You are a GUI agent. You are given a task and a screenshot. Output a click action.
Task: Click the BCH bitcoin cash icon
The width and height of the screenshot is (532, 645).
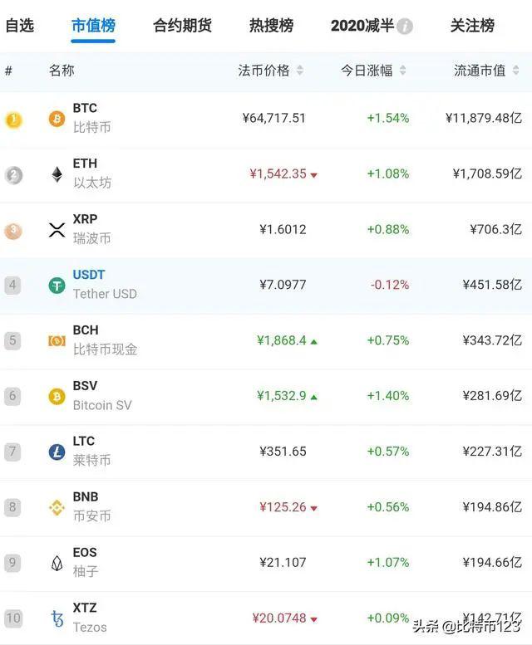(x=57, y=340)
